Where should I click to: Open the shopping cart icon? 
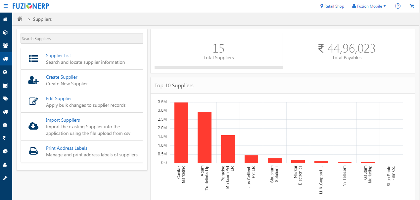click(412, 6)
